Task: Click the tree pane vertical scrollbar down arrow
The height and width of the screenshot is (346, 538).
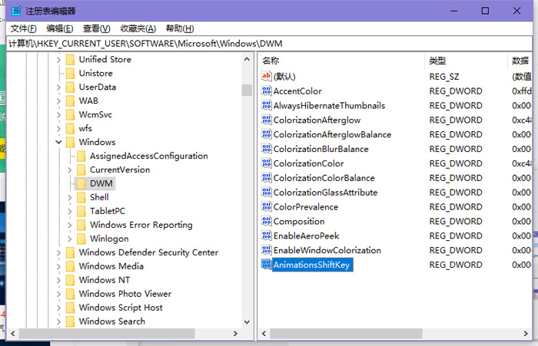Action: click(247, 321)
